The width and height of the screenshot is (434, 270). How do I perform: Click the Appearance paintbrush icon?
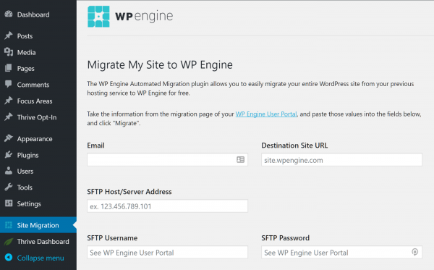pyautogui.click(x=9, y=138)
